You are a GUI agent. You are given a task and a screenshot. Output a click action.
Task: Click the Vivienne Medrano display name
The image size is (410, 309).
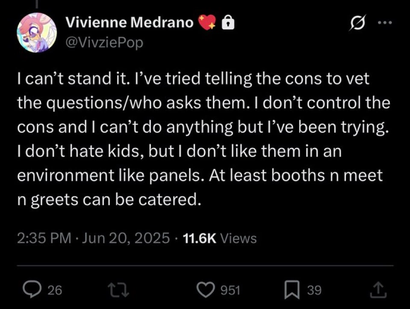tap(129, 22)
